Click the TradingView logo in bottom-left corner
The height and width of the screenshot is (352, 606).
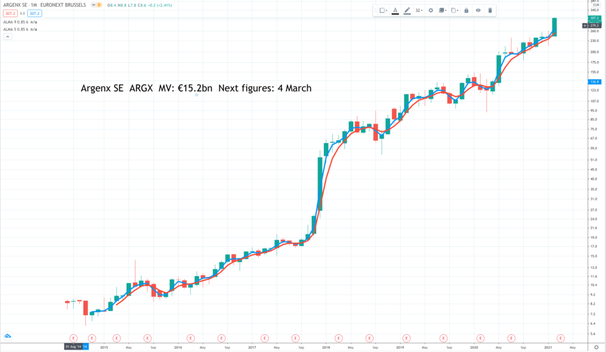click(7, 336)
